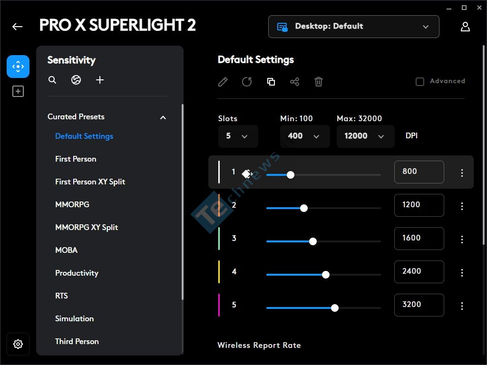Duplicate preset using the copy icon

point(271,82)
